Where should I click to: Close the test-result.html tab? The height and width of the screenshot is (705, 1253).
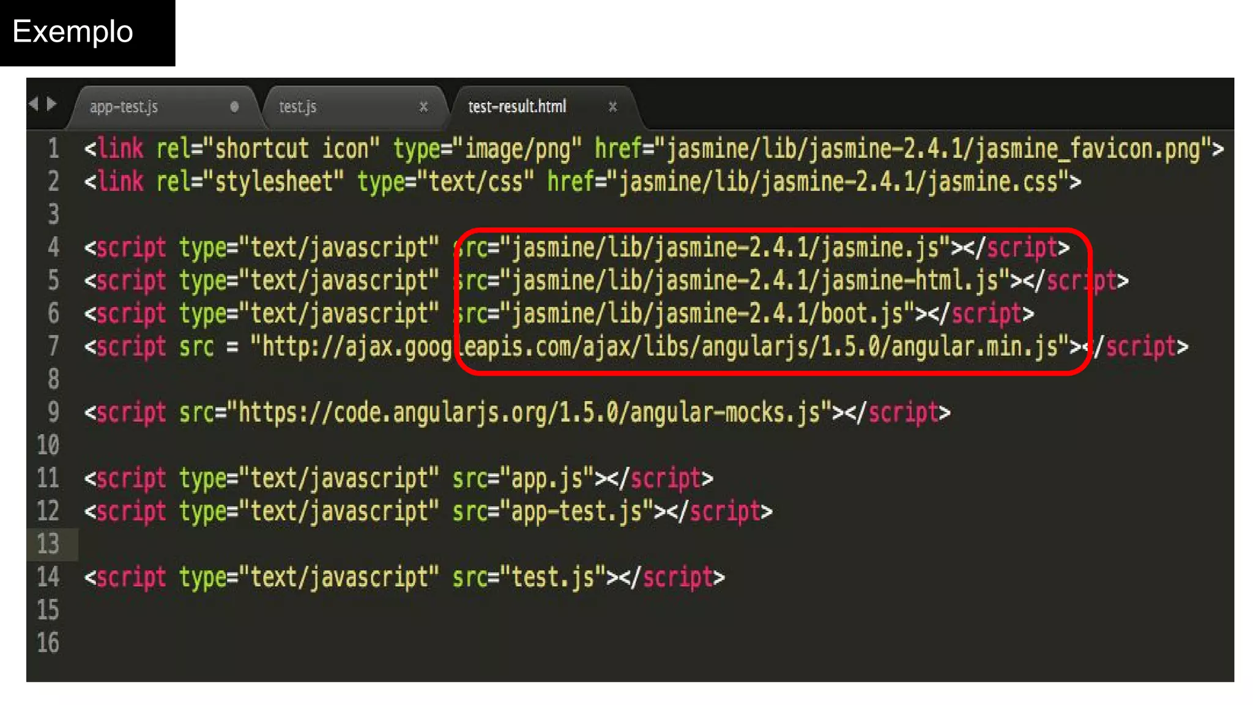612,107
